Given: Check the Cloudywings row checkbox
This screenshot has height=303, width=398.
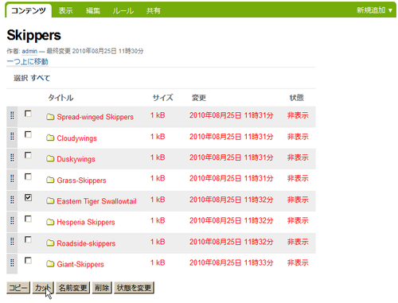Looking at the screenshot, I should click(28, 134).
